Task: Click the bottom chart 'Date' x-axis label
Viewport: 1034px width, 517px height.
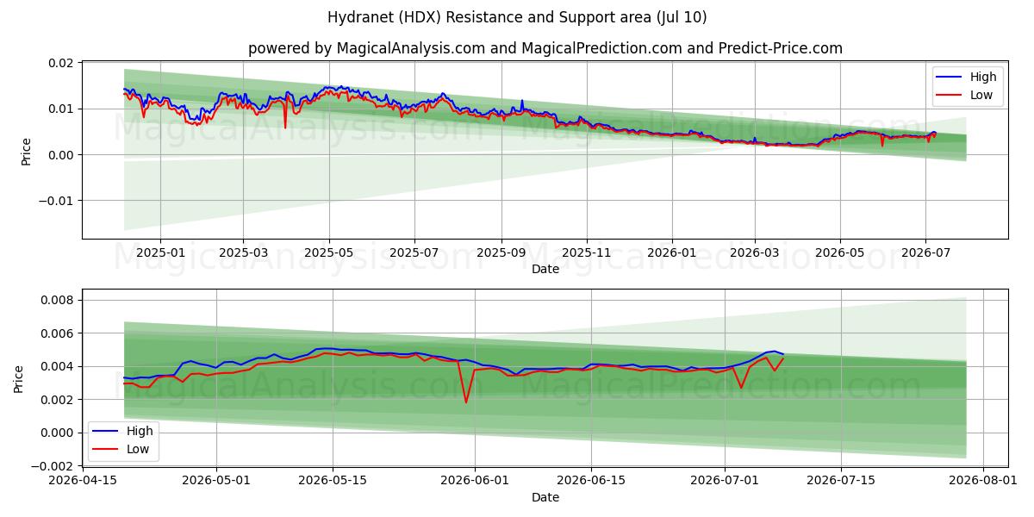Action: [x=545, y=497]
